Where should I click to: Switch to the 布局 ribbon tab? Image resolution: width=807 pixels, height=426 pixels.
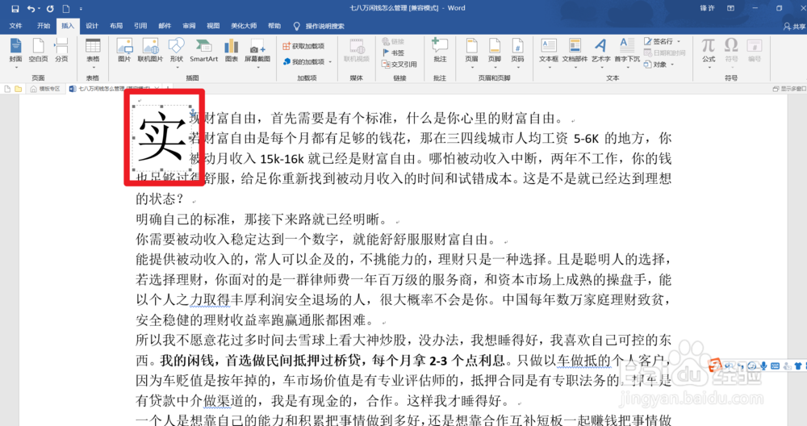click(x=115, y=26)
